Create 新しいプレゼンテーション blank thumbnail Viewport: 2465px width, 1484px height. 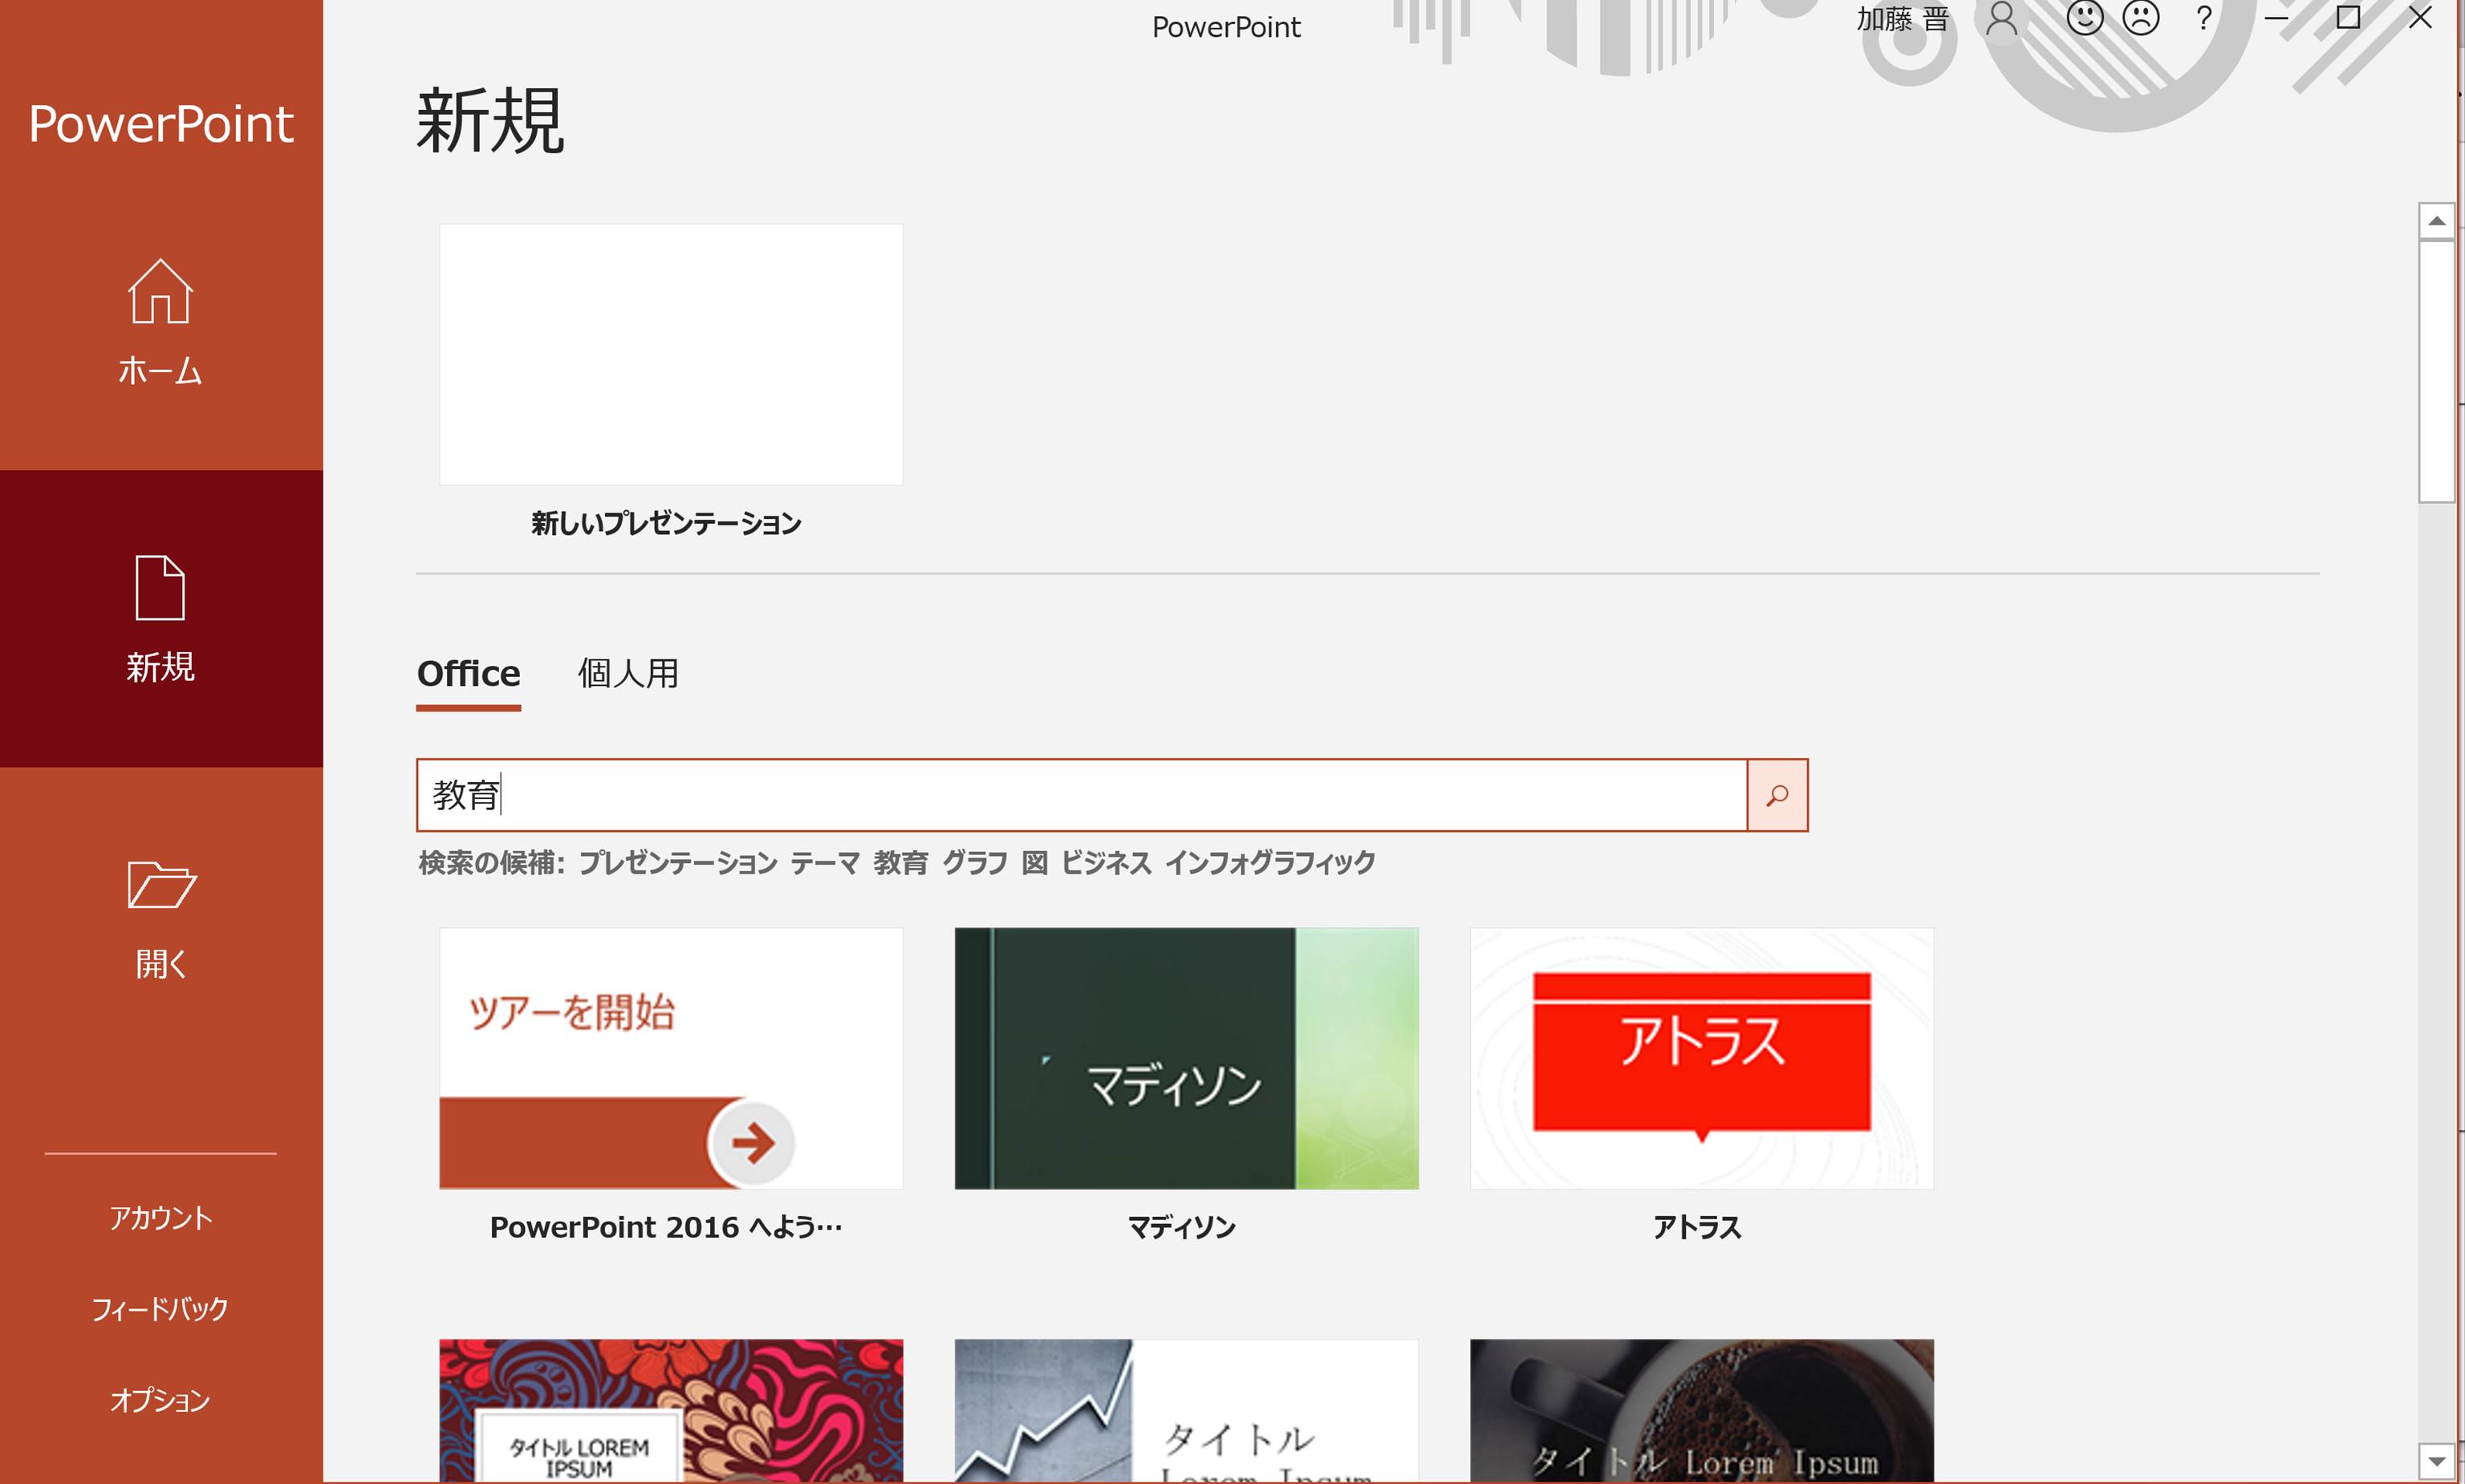coord(671,355)
